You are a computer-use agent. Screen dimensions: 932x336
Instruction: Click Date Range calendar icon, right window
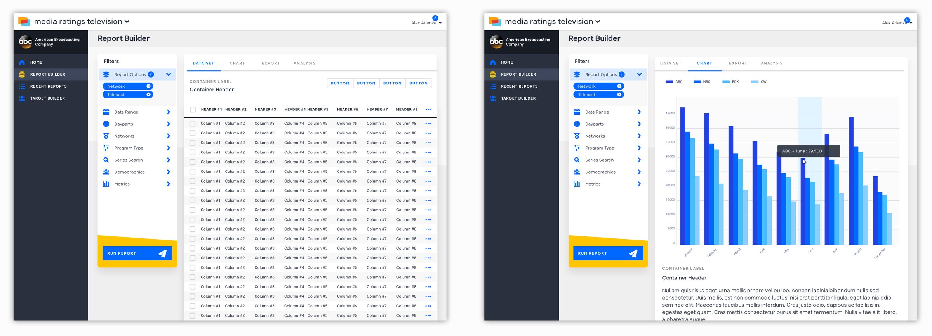[x=577, y=112]
